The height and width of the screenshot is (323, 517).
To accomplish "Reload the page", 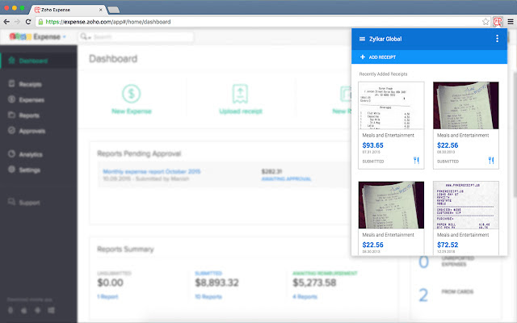I will [28, 22].
